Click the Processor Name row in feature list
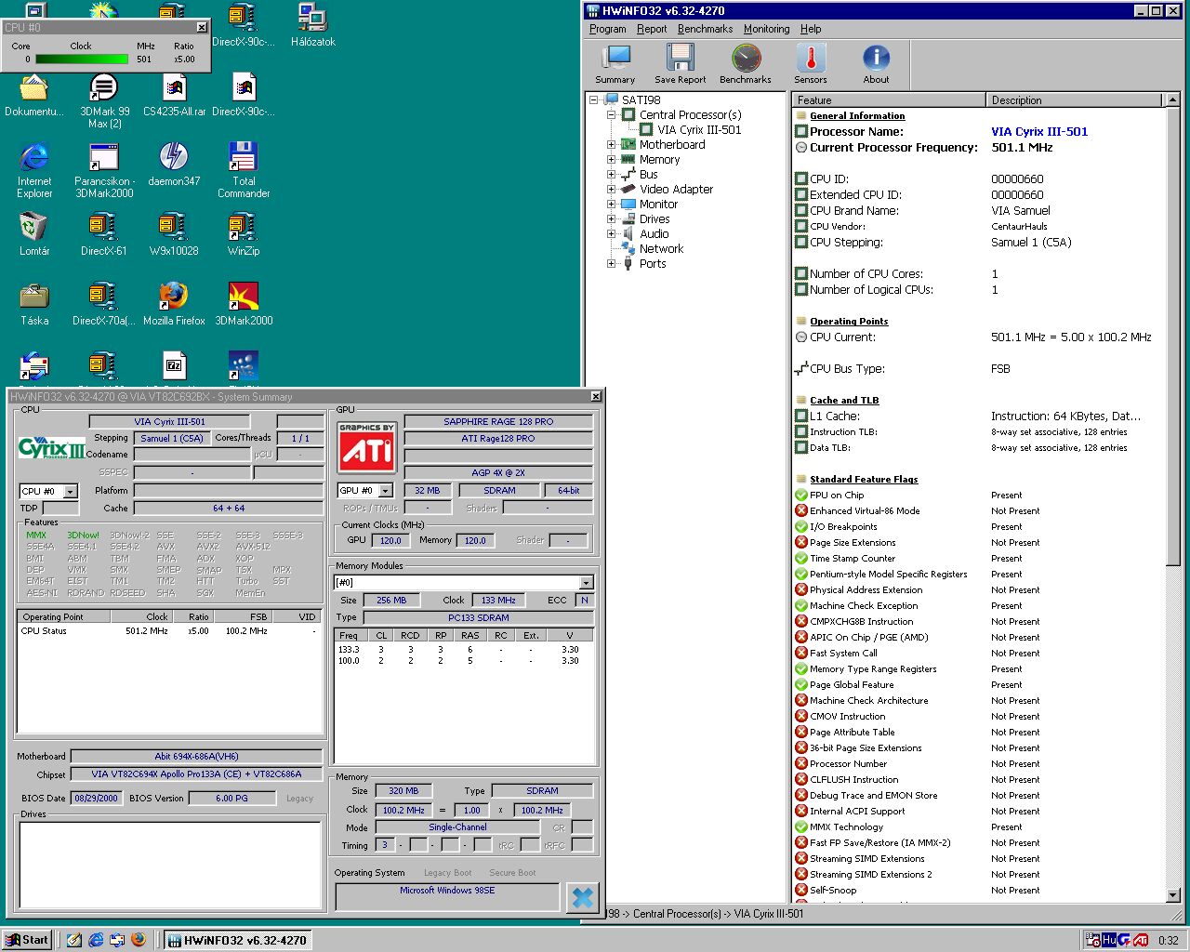This screenshot has height=952, width=1190. click(x=978, y=132)
